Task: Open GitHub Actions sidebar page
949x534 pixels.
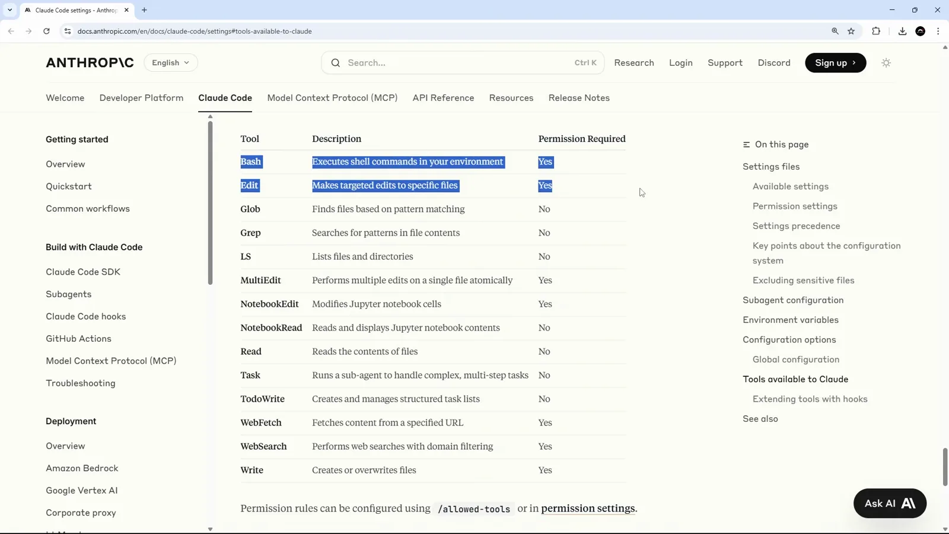Action: [78, 339]
